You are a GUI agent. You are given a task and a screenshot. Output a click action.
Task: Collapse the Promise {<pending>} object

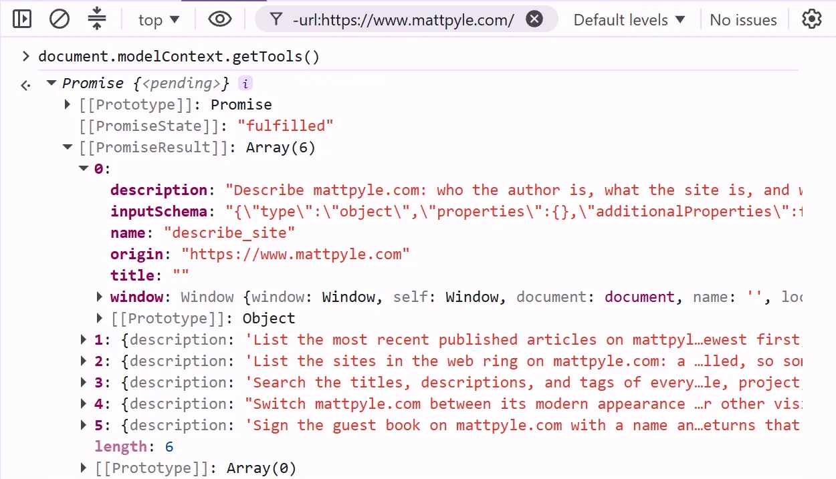(x=51, y=84)
